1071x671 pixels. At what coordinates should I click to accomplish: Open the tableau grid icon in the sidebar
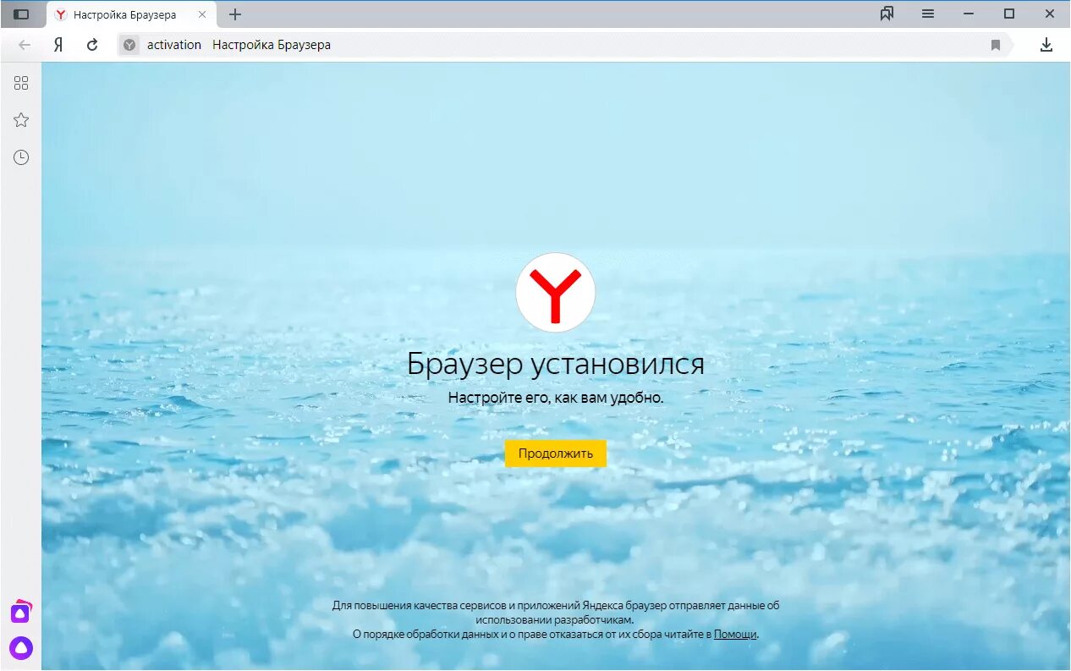tap(21, 83)
